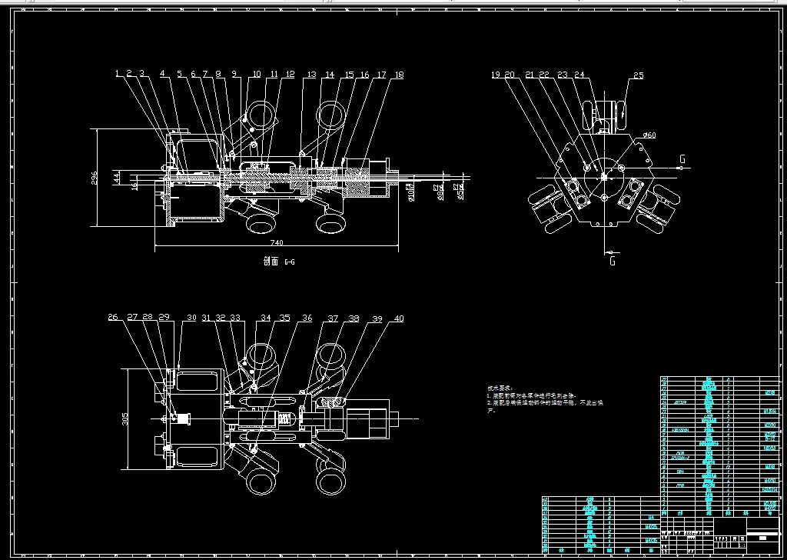Select part balloon label 3
Image resolution: width=787 pixels, height=560 pixels.
point(142,74)
